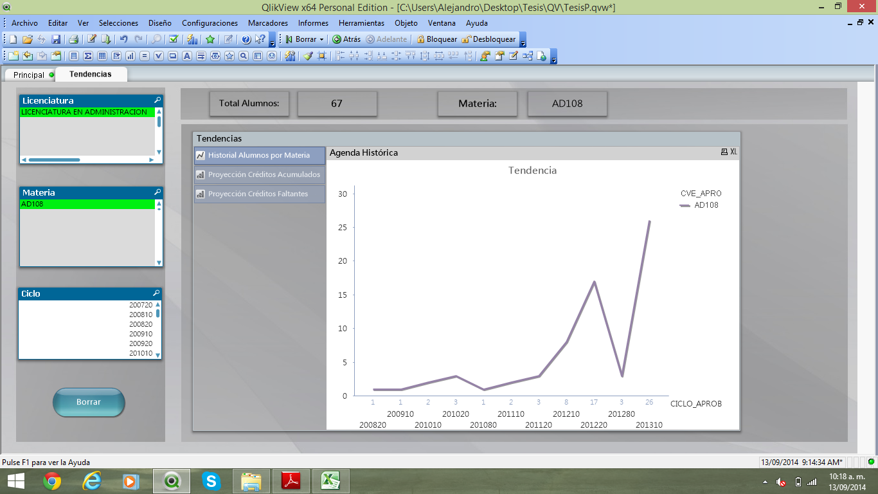Image resolution: width=878 pixels, height=494 pixels.
Task: Click the toolbar Borrar clear button
Action: pyautogui.click(x=301, y=39)
